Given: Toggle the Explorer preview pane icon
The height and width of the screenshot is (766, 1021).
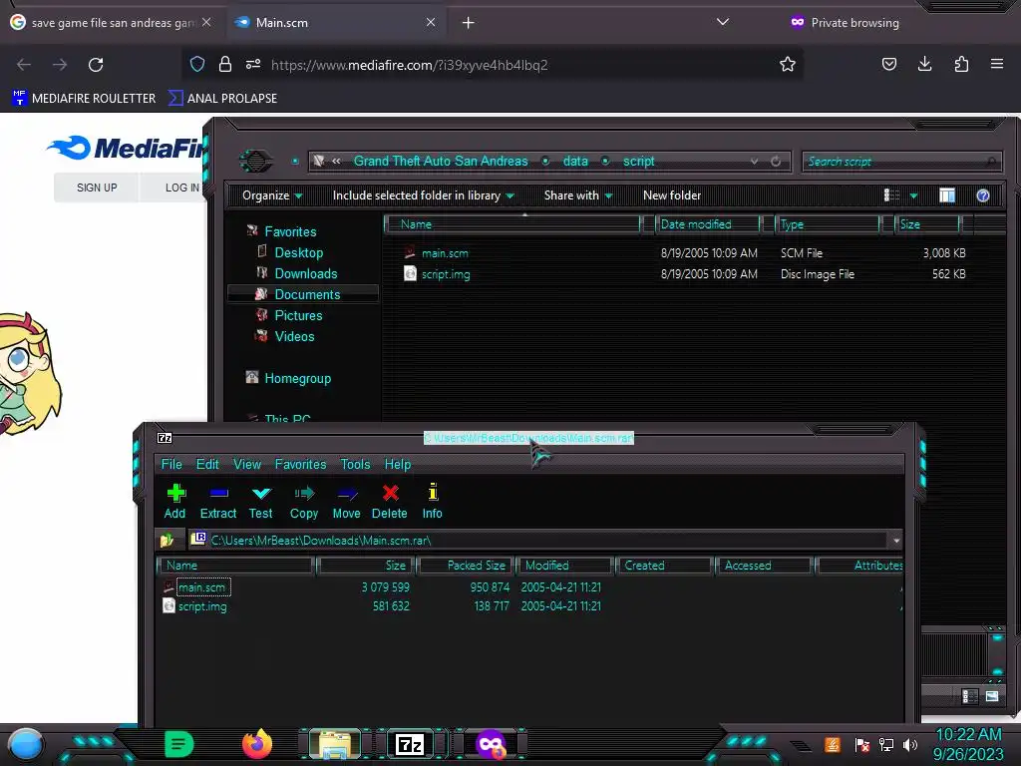Looking at the screenshot, I should click(947, 195).
